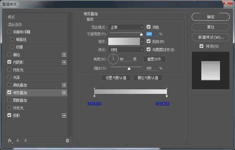Click the 确定 button

[x=211, y=17]
